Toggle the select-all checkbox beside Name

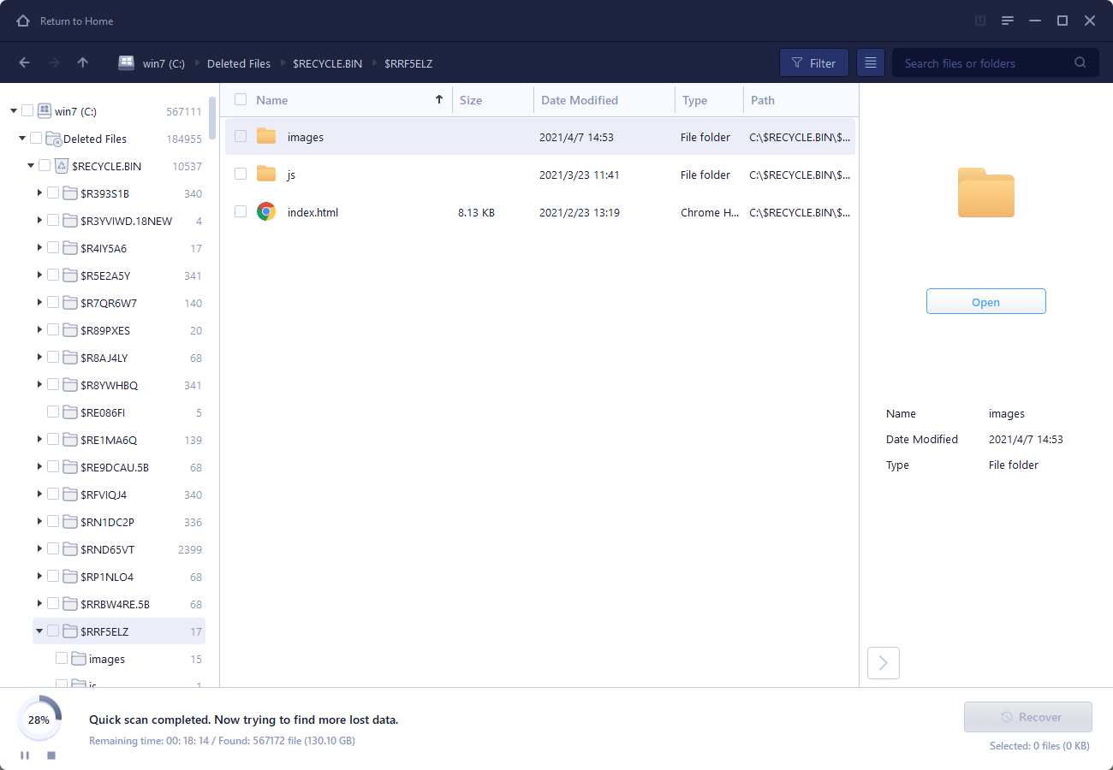(x=241, y=99)
